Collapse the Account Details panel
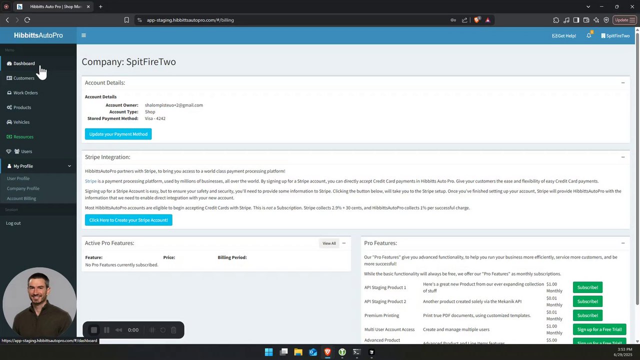 click(623, 83)
